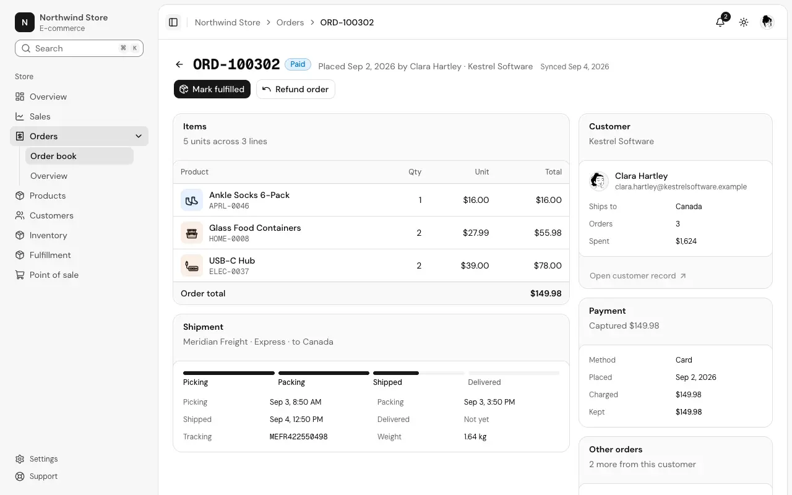Click payment Method value Card
This screenshot has height=495, width=792.
684,360
